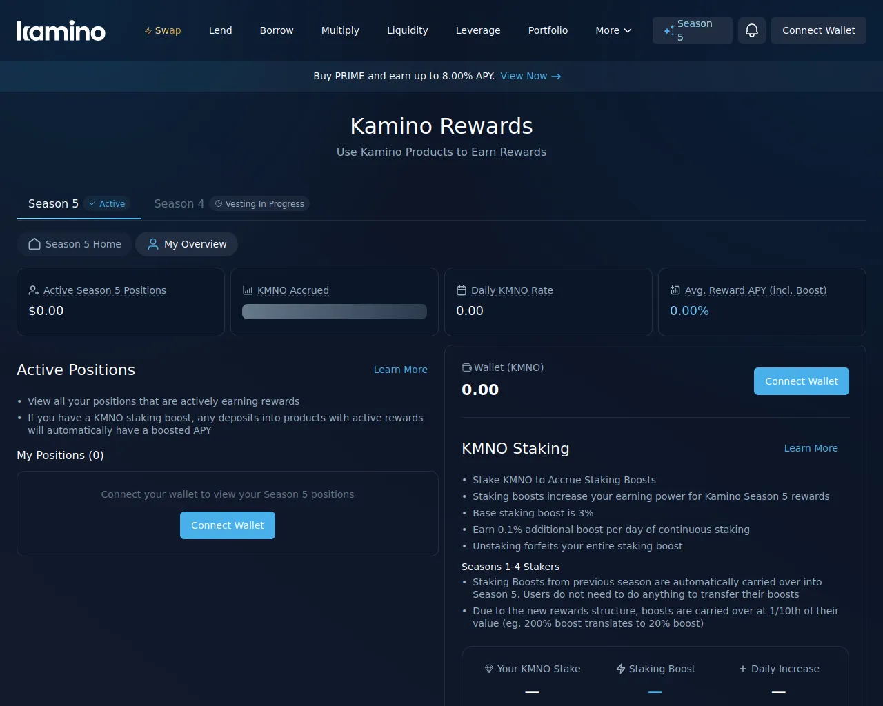Expand the More menu

pos(613,30)
